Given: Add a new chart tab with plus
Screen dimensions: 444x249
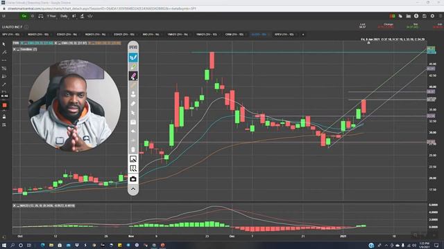Looking at the screenshot, I should [x=303, y=35].
